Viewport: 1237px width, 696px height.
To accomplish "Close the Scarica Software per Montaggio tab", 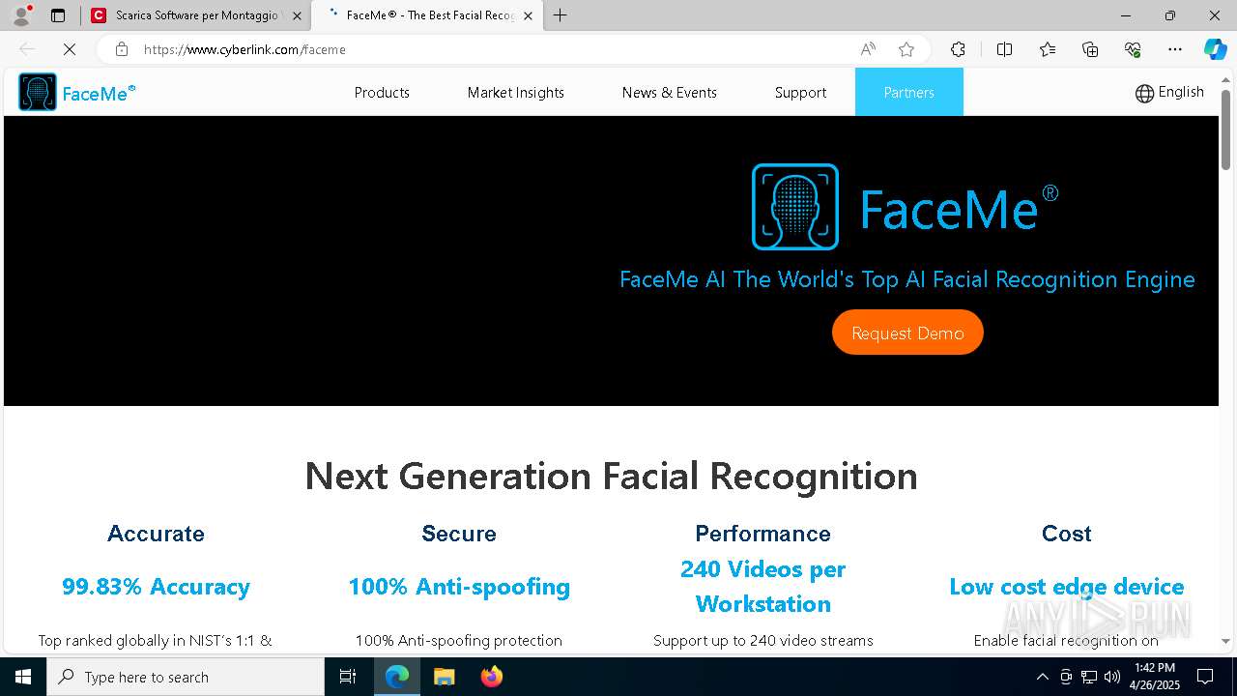I will 297,15.
